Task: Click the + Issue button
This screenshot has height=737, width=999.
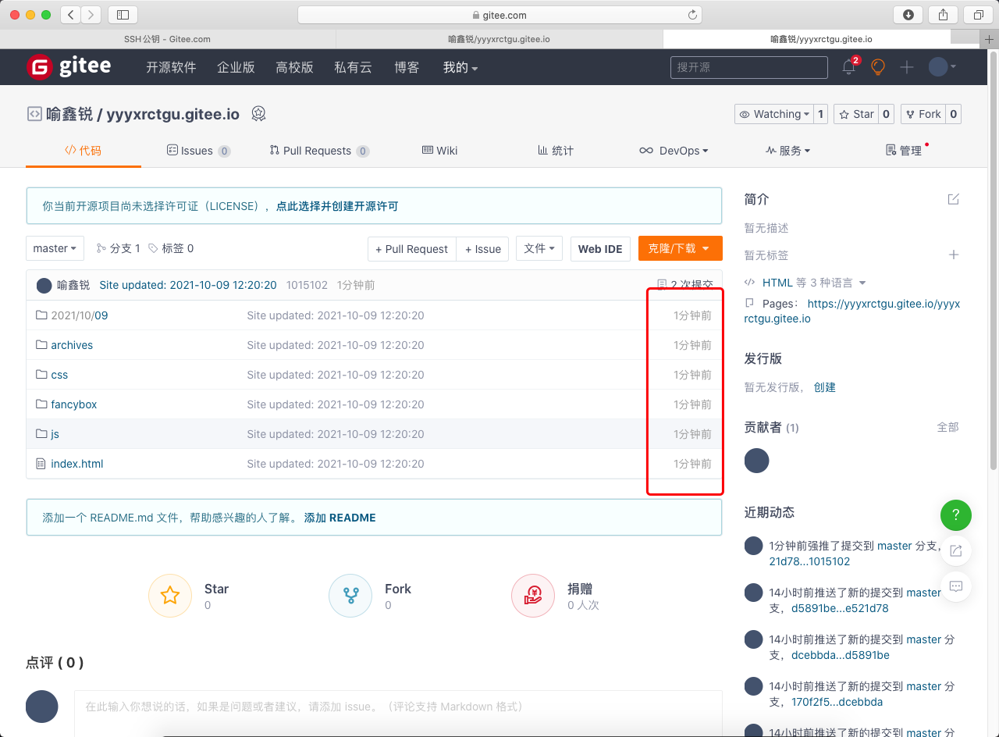Action: pos(483,248)
